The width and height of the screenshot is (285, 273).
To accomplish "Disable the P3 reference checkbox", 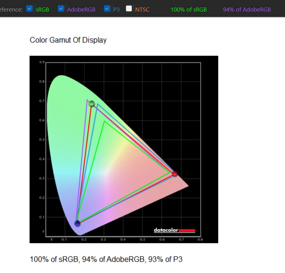I will [107, 9].
